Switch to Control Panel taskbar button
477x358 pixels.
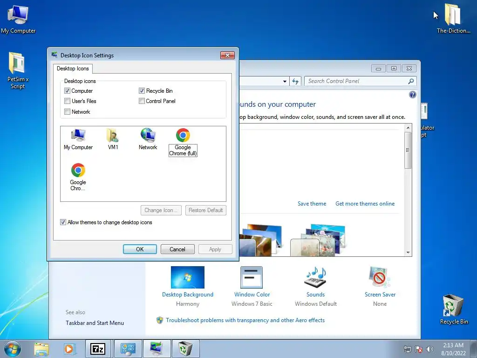[128, 349]
